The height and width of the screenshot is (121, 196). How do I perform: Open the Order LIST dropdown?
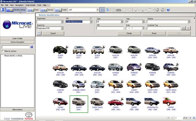tap(97, 10)
